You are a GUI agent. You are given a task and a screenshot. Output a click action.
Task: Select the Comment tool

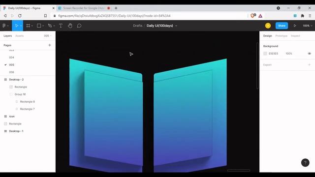pos(79,26)
